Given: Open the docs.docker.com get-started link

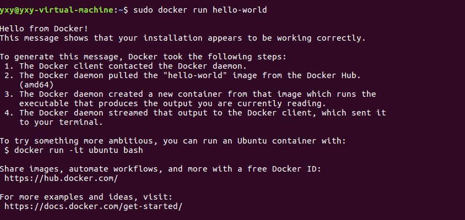Looking at the screenshot, I should [93, 206].
